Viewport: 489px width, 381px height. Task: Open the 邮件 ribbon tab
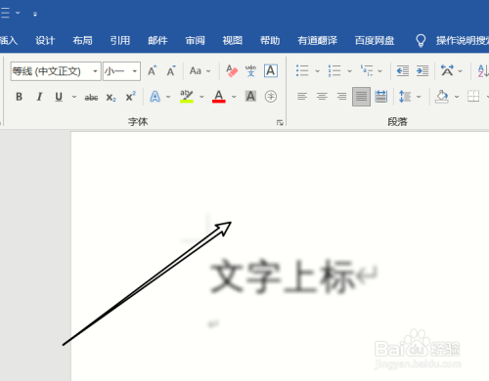[x=157, y=41]
